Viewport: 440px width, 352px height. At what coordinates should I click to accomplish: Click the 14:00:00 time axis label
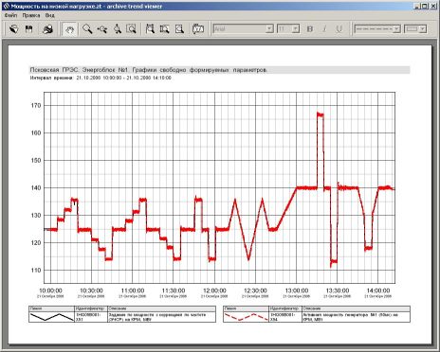378,290
